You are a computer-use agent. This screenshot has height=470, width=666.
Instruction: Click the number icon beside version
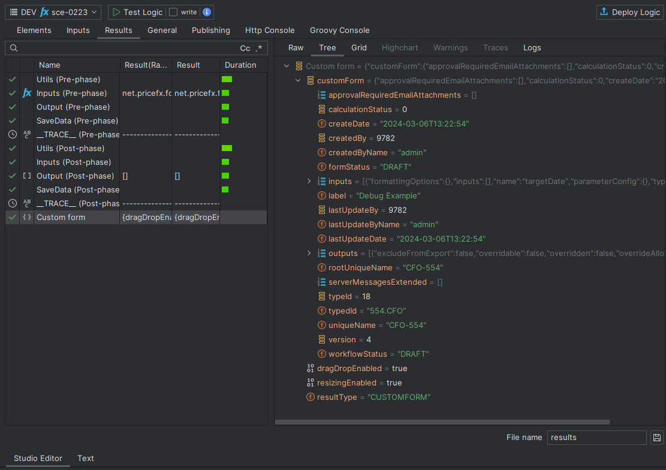321,339
